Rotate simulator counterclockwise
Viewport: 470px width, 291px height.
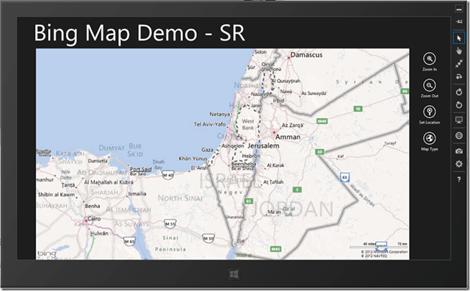coord(459,104)
